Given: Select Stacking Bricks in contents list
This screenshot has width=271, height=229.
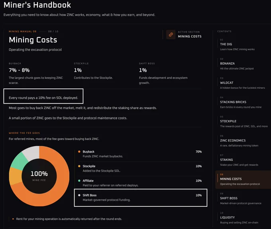Looking at the screenshot, I should (x=242, y=102).
